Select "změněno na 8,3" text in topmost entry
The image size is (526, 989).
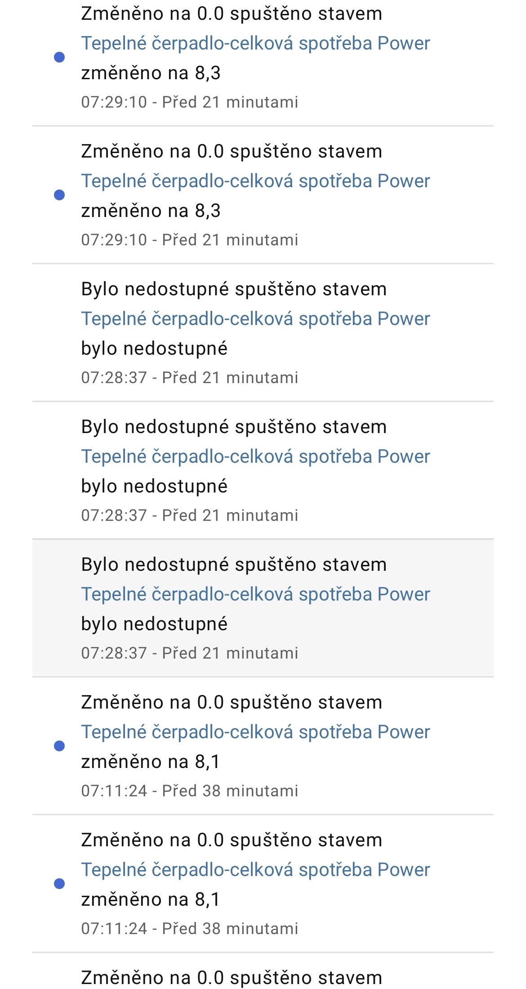tap(151, 73)
